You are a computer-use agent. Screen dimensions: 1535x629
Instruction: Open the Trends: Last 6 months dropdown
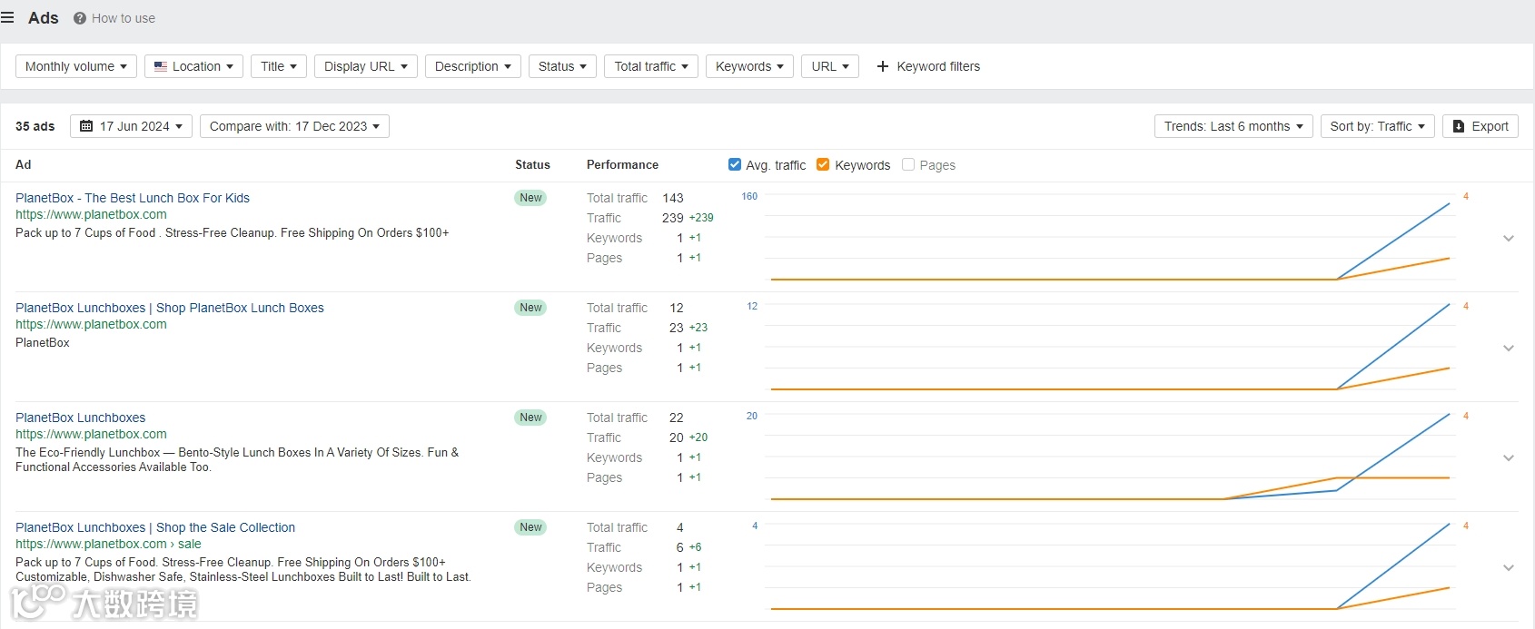[1233, 126]
